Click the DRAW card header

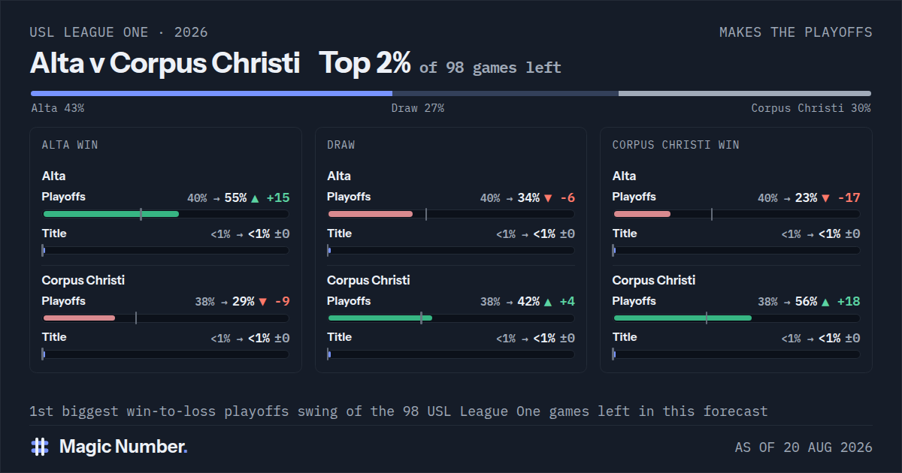pyautogui.click(x=341, y=145)
